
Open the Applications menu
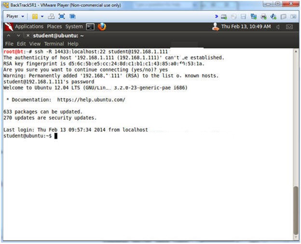[29, 26]
